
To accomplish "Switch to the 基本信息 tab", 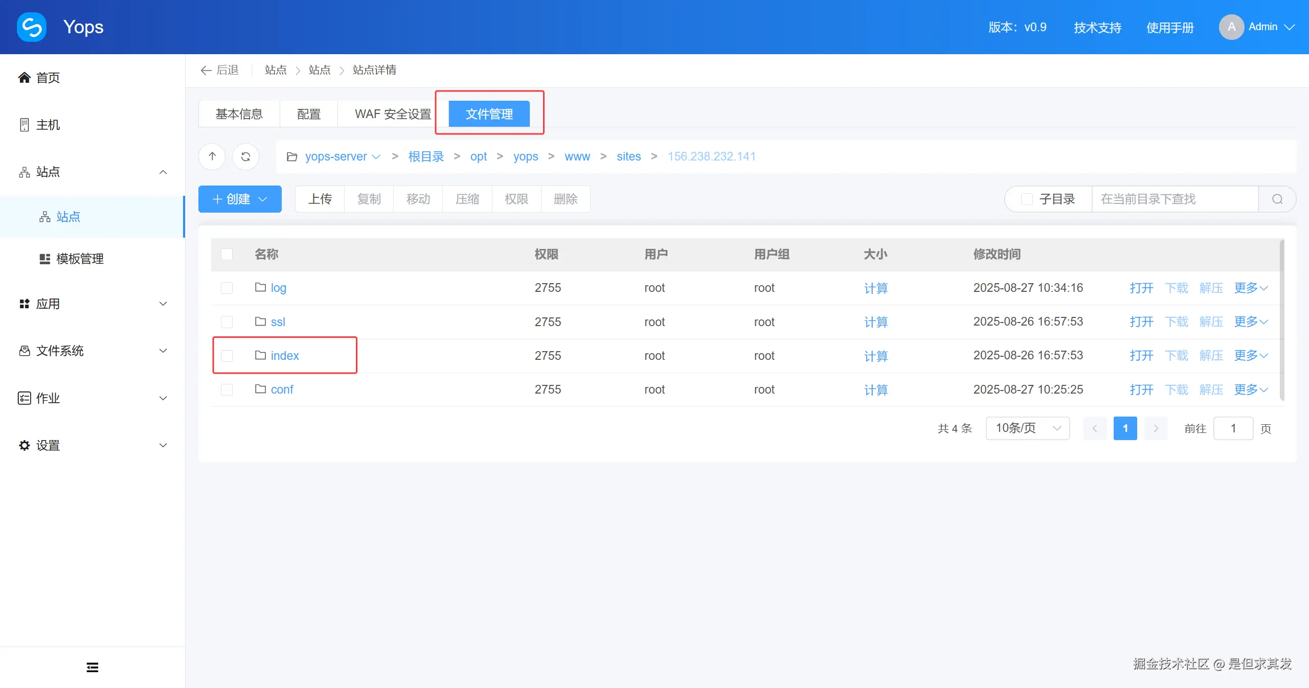I will pyautogui.click(x=239, y=114).
